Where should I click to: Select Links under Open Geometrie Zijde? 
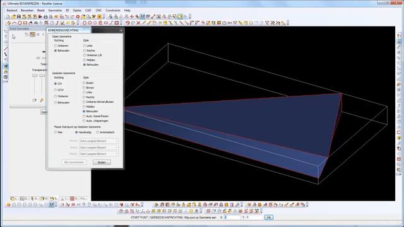(88, 46)
